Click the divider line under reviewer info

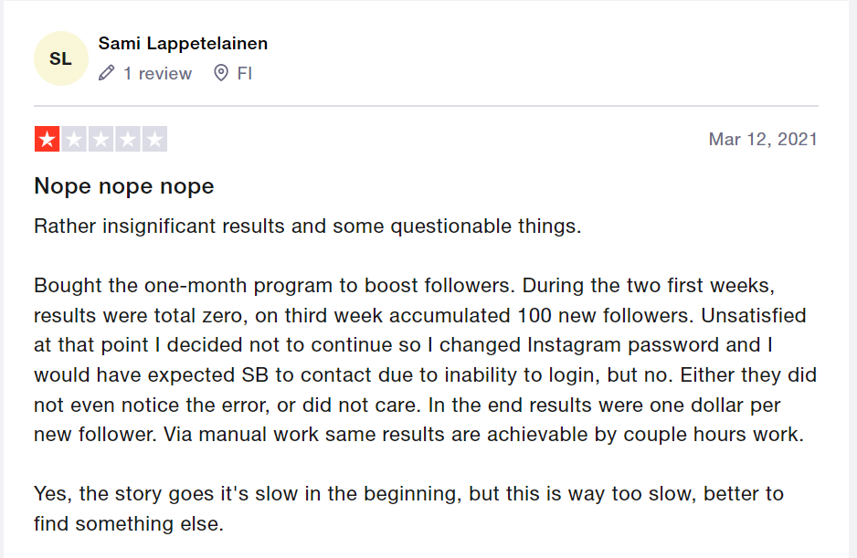pyautogui.click(x=427, y=105)
